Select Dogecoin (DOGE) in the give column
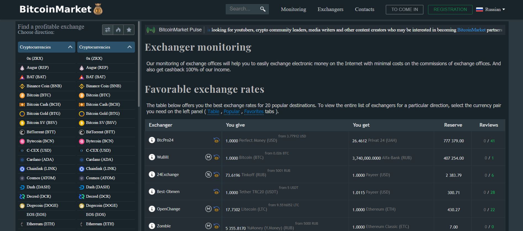 [x=46, y=206]
